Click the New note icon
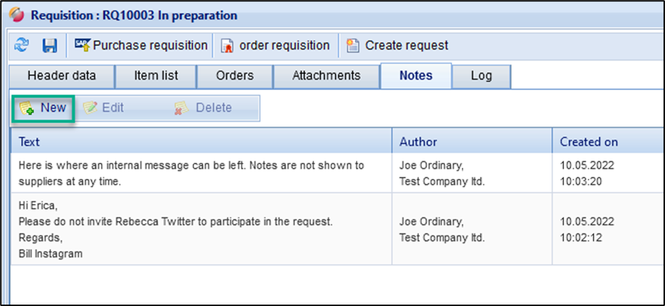 click(27, 108)
